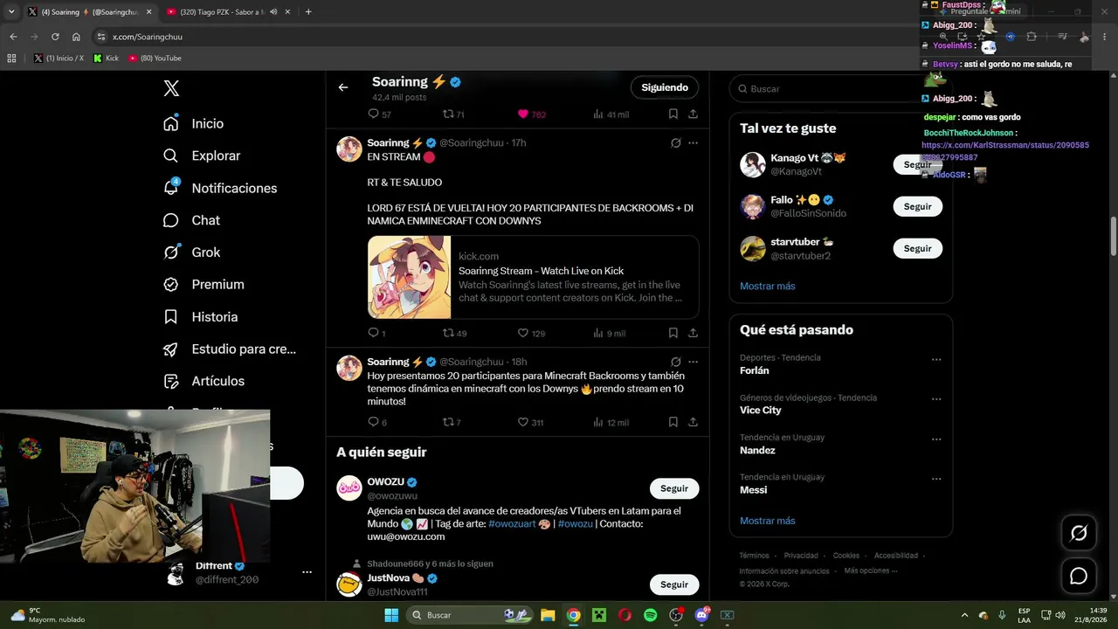View analytics showing 9 mil views
1118x629 pixels.
tap(609, 333)
